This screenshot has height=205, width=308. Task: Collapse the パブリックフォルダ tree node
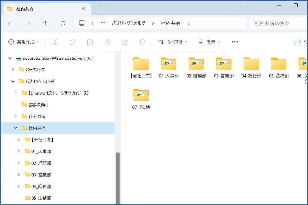13,81
